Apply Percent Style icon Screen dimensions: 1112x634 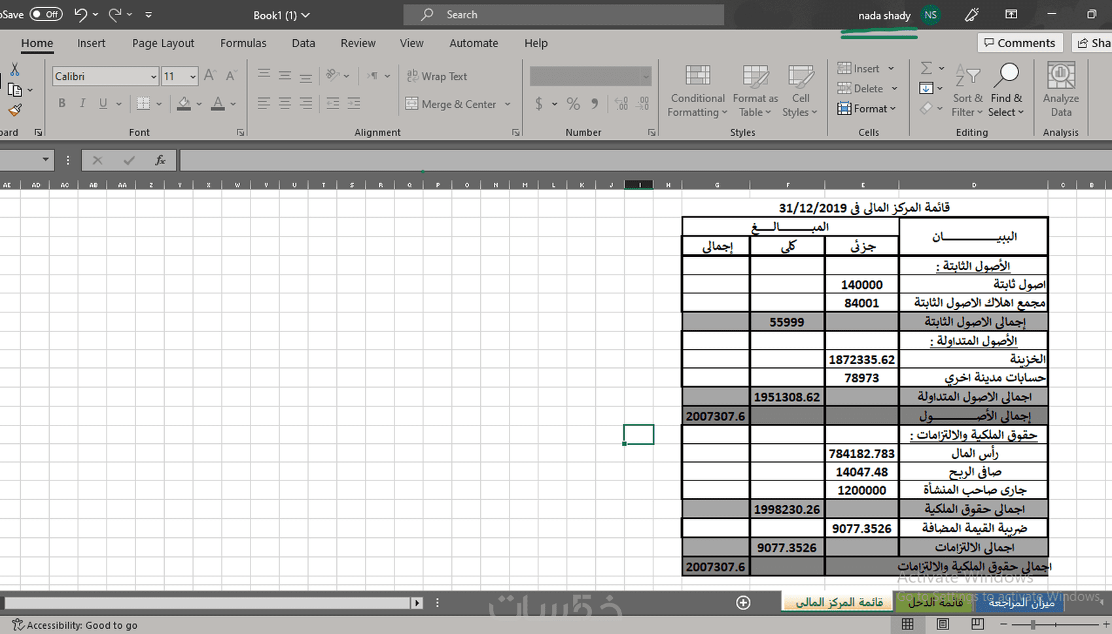pyautogui.click(x=573, y=103)
